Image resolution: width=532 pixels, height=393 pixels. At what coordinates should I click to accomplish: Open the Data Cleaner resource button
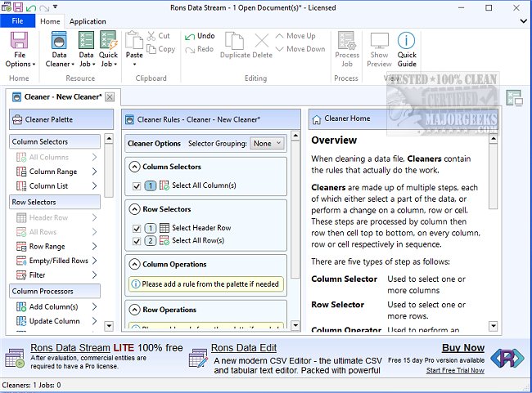point(60,50)
